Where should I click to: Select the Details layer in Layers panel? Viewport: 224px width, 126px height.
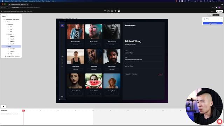10,34
